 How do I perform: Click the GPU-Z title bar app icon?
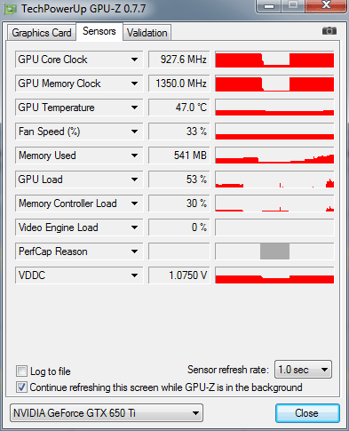click(x=11, y=9)
